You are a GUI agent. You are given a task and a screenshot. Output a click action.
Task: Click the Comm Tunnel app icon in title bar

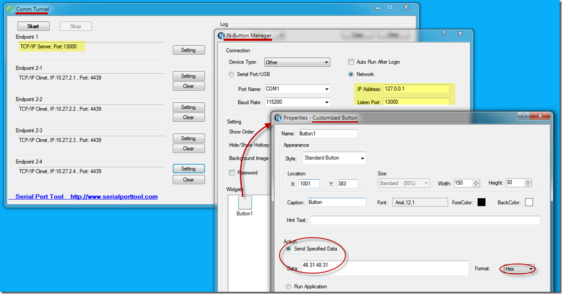(11, 9)
